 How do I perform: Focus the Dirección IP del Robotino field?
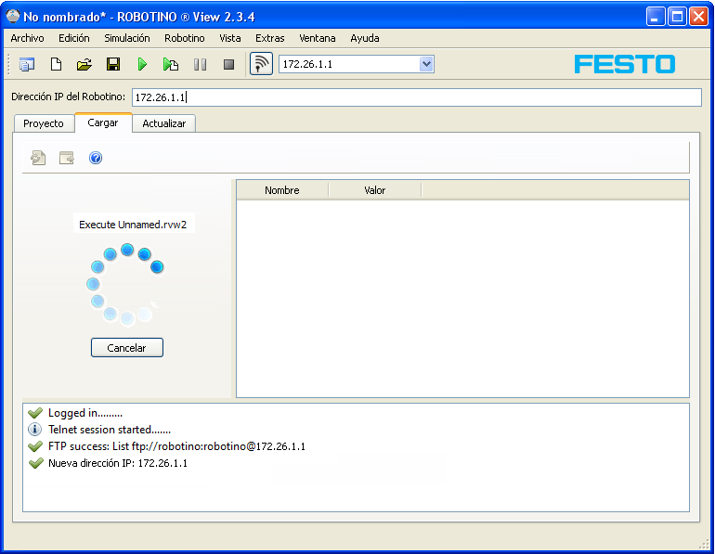click(416, 97)
